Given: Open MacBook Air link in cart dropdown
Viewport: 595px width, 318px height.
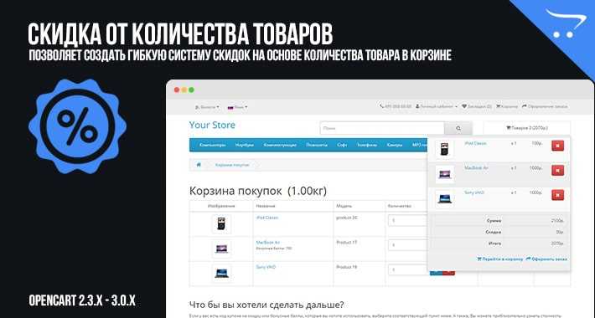Looking at the screenshot, I should 476,167.
